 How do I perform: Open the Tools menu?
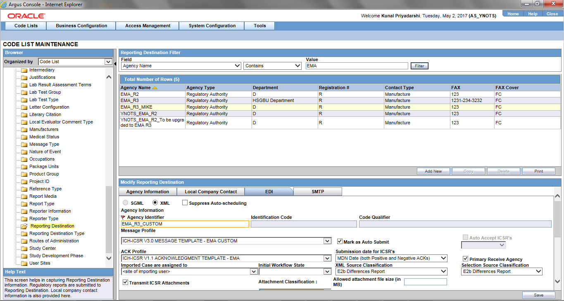click(260, 26)
